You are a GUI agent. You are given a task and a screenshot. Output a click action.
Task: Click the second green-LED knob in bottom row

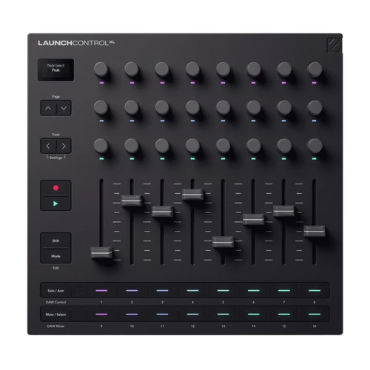(x=132, y=146)
